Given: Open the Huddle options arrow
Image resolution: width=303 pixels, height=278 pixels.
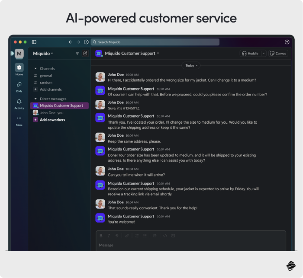Looking at the screenshot, I should [264, 54].
